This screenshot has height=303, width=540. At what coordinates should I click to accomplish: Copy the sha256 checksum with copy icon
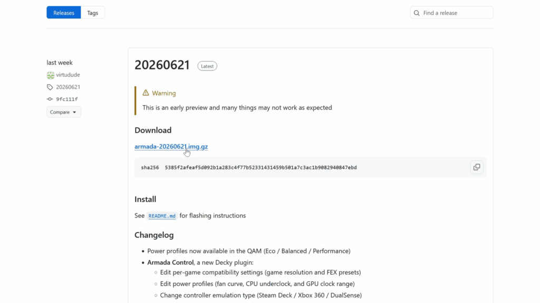click(x=477, y=167)
